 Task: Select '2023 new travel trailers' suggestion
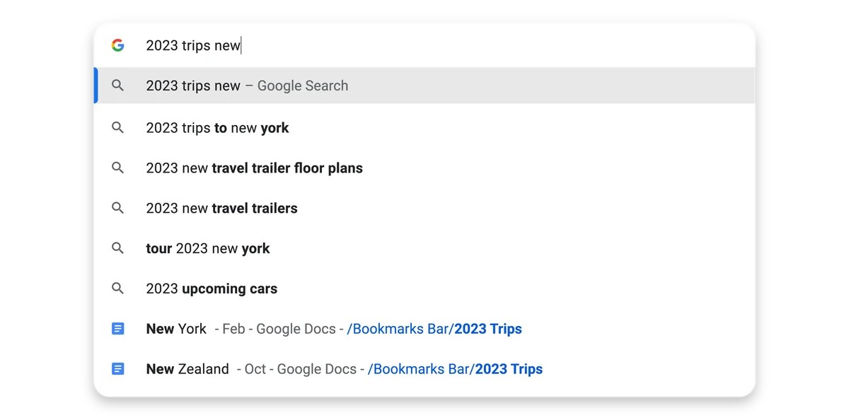point(424,209)
